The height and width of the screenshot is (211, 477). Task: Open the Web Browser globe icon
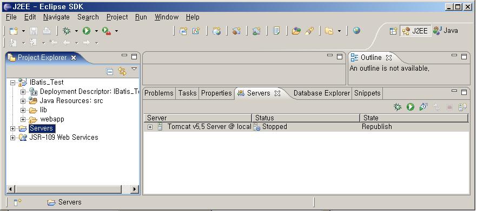pyautogui.click(x=356, y=31)
